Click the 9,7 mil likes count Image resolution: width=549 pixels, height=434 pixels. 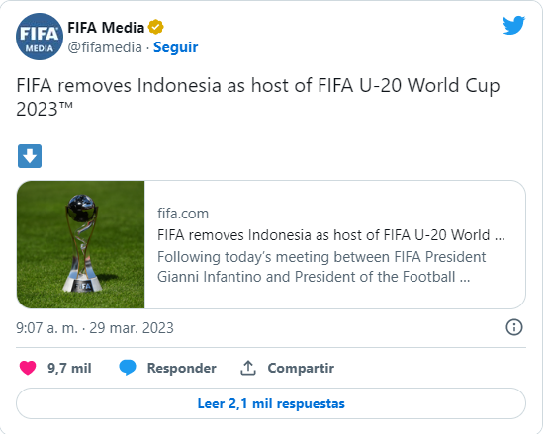point(69,368)
